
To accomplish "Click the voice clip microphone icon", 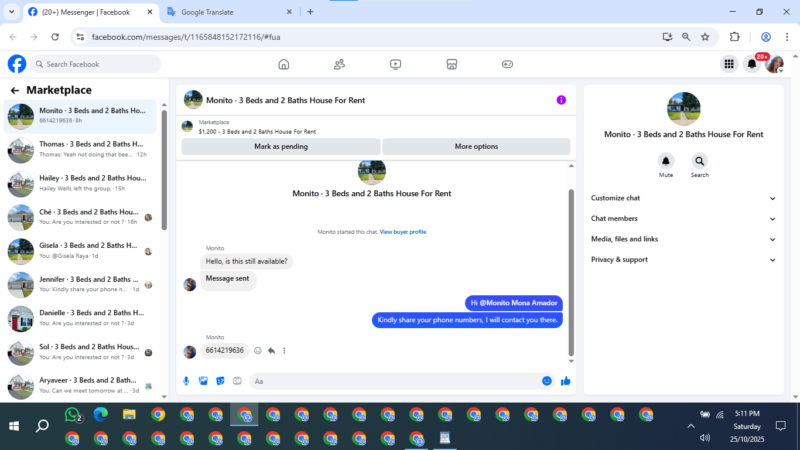I will pos(186,381).
